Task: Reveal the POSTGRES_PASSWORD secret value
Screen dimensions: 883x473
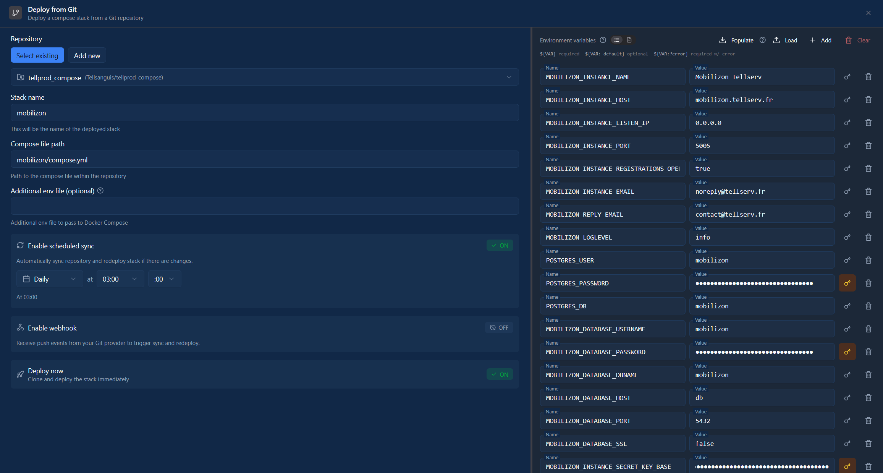Action: 847,283
